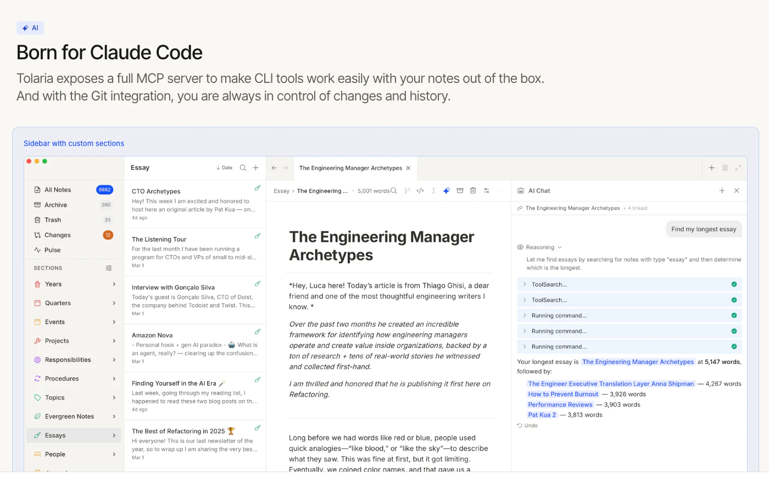Screen dimensions: 769x499
Task: Change sort order via Date dropdown
Action: (x=224, y=168)
